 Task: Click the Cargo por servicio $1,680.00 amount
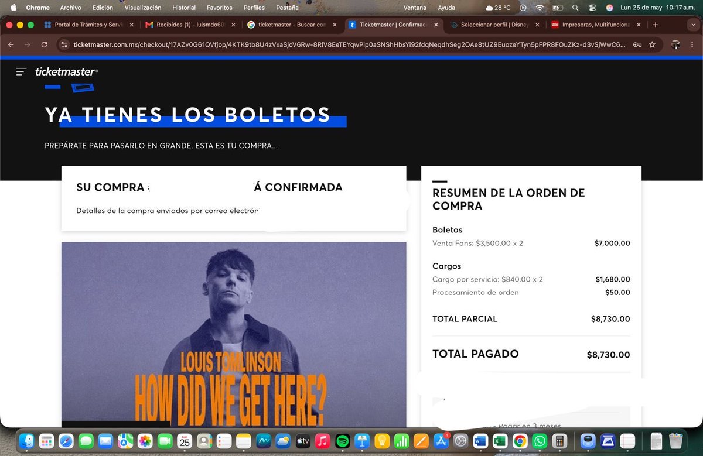click(613, 279)
